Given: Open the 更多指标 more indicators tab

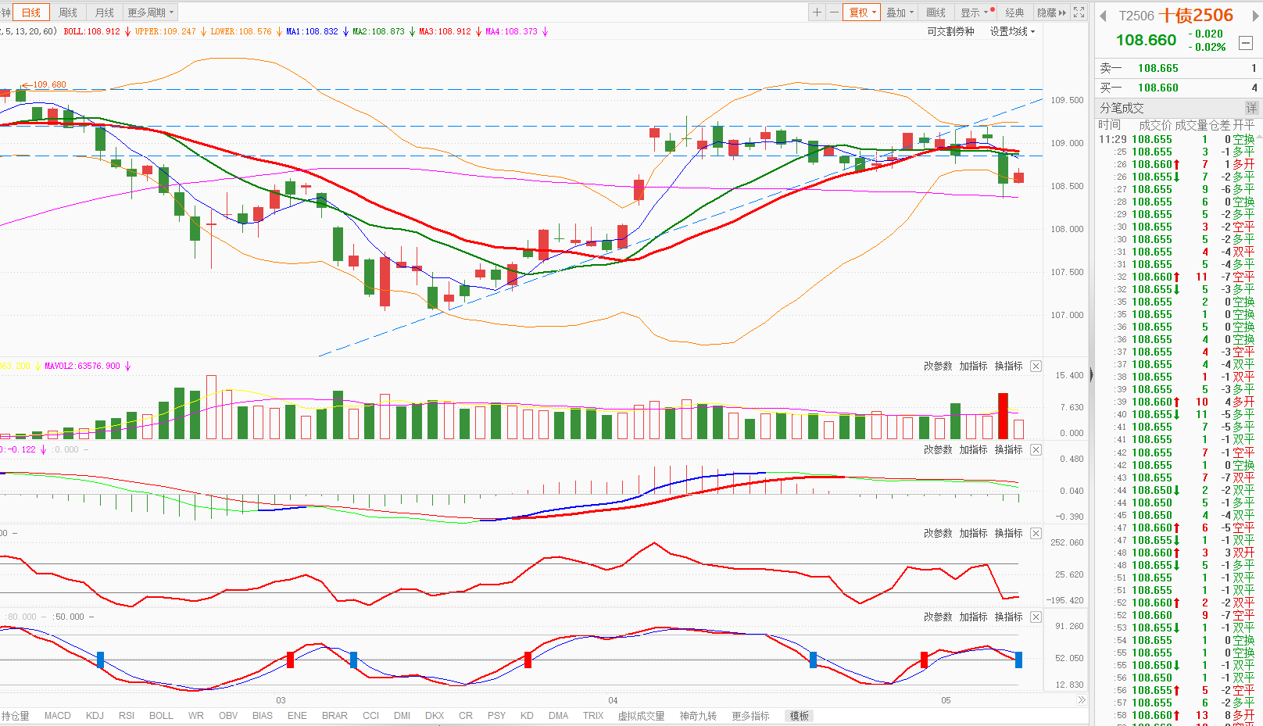Looking at the screenshot, I should pos(750,716).
